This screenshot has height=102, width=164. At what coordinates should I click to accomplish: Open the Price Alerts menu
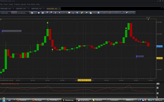coord(31,4)
